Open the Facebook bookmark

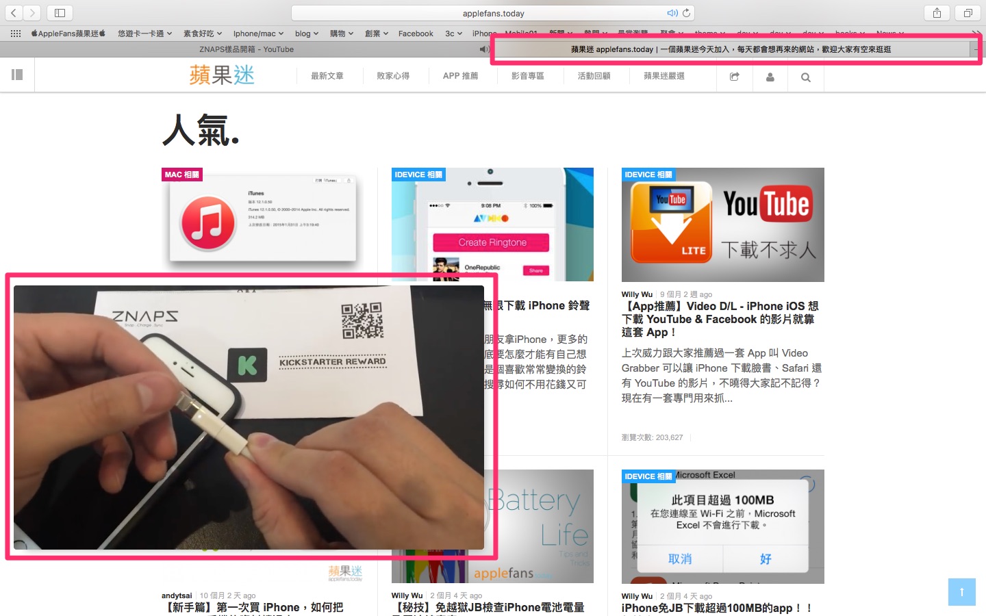click(x=416, y=34)
